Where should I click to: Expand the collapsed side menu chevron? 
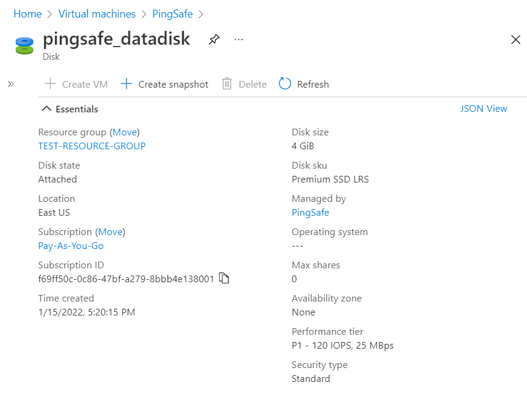click(x=10, y=84)
